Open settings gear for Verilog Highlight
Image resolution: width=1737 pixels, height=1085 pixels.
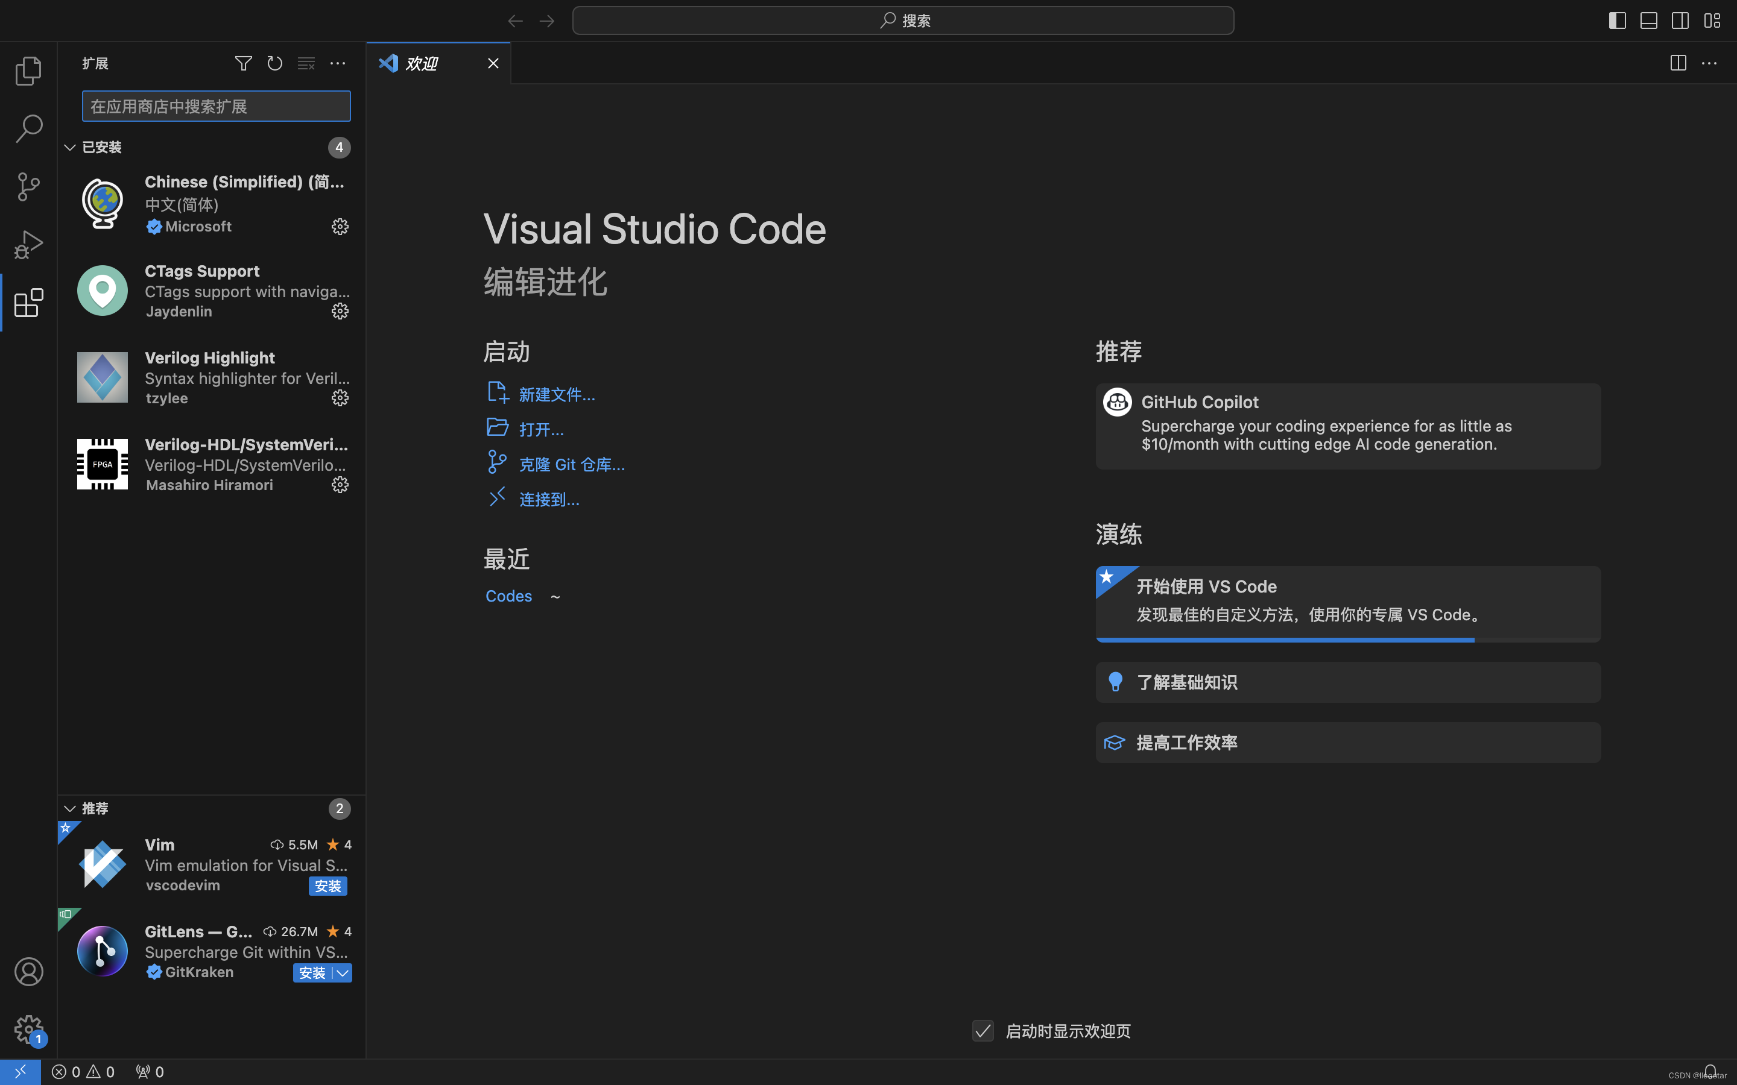click(340, 398)
